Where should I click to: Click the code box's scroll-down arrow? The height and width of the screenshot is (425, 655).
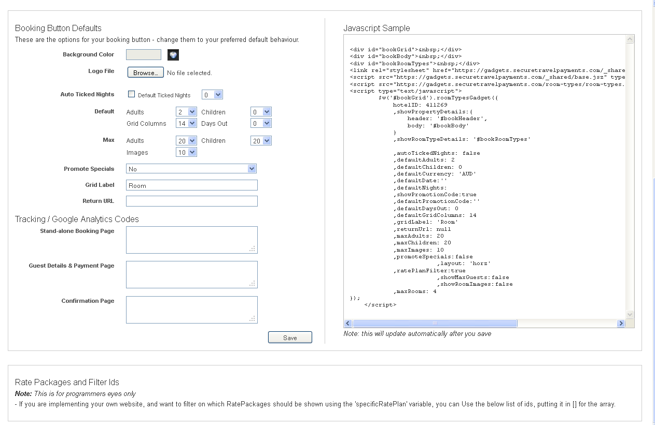[x=630, y=315]
